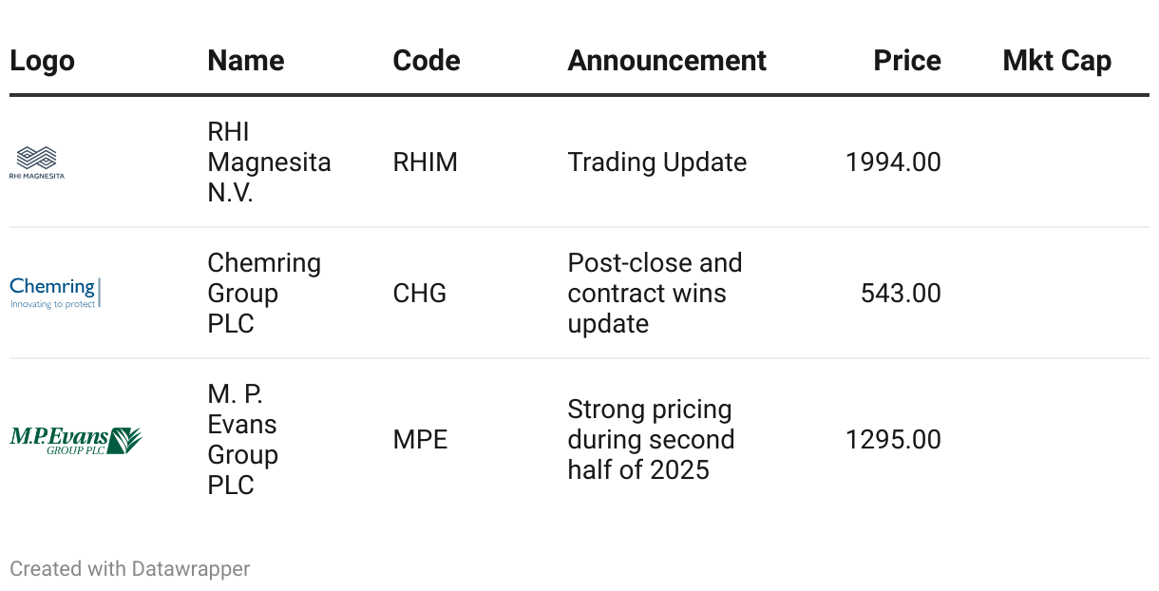
Task: Open Post-close and contract wins update
Action: click(655, 293)
